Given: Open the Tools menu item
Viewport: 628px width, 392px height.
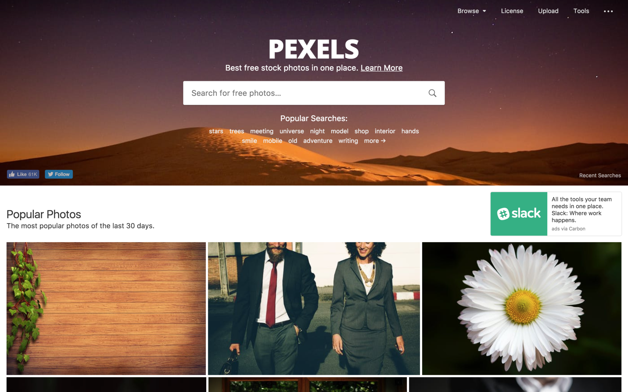Looking at the screenshot, I should coord(581,11).
